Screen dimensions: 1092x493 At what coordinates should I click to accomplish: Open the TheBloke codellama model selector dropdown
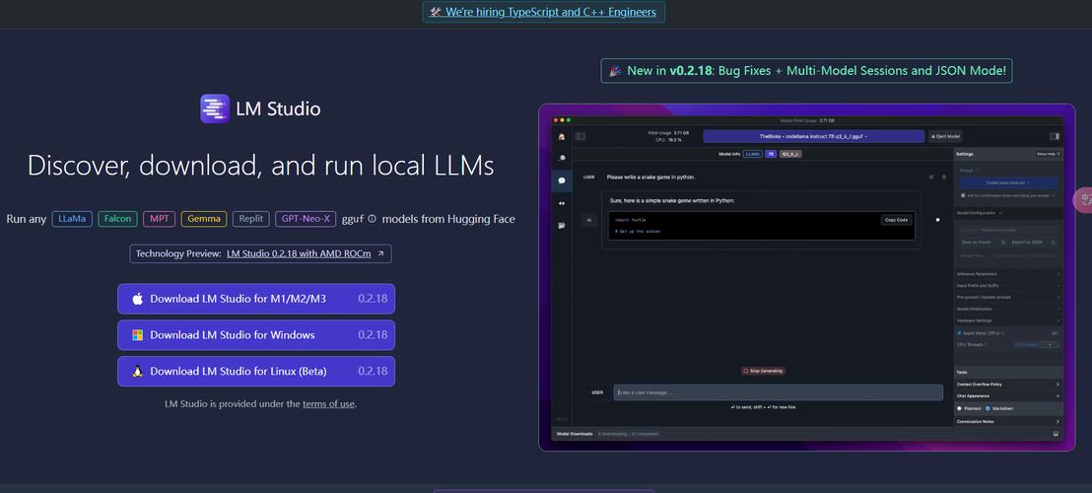click(x=813, y=136)
